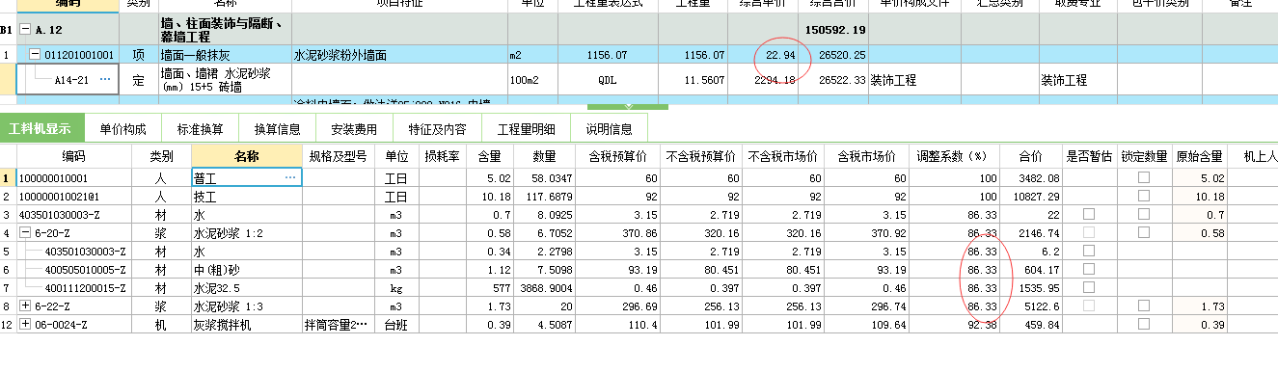Click the 拌筒容量 specification cell
The width and height of the screenshot is (1278, 372).
click(x=338, y=325)
